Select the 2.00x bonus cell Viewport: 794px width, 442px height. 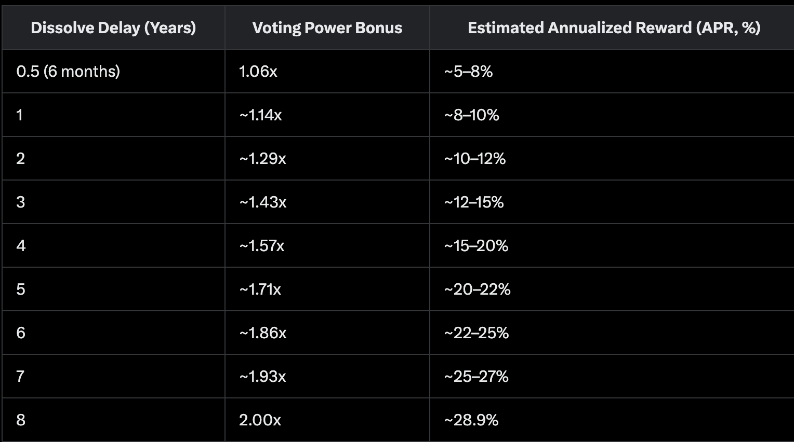coord(327,420)
